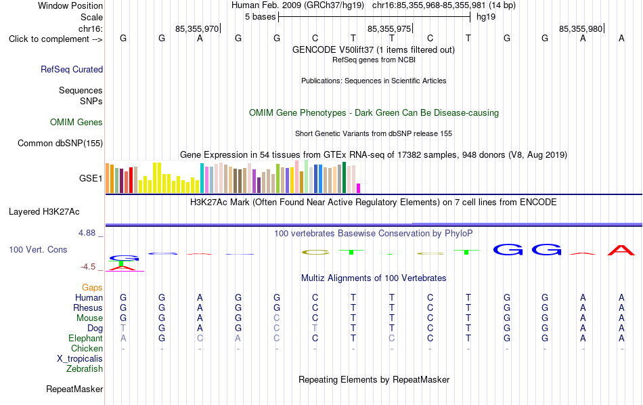The width and height of the screenshot is (643, 405).
Task: Click the 85,355,975 ruler position
Action: [x=389, y=28]
